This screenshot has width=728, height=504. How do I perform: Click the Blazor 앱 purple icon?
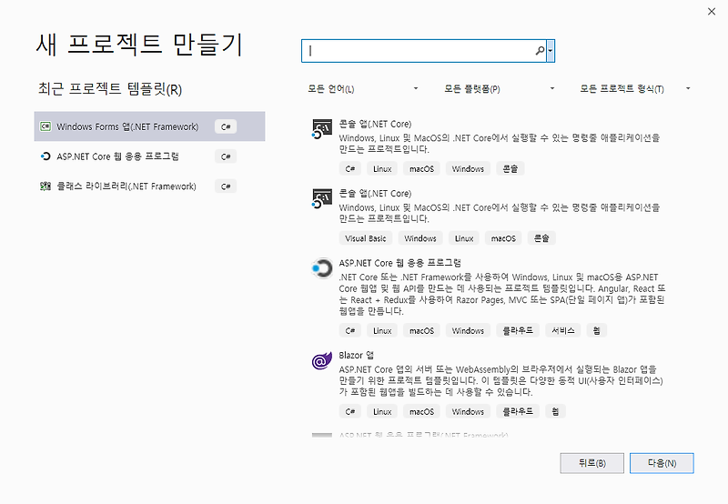(322, 360)
